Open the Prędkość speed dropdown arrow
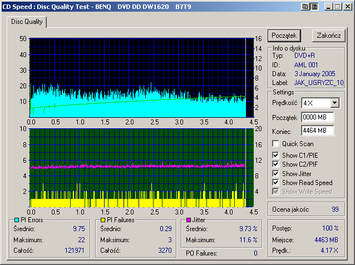 tap(334, 103)
